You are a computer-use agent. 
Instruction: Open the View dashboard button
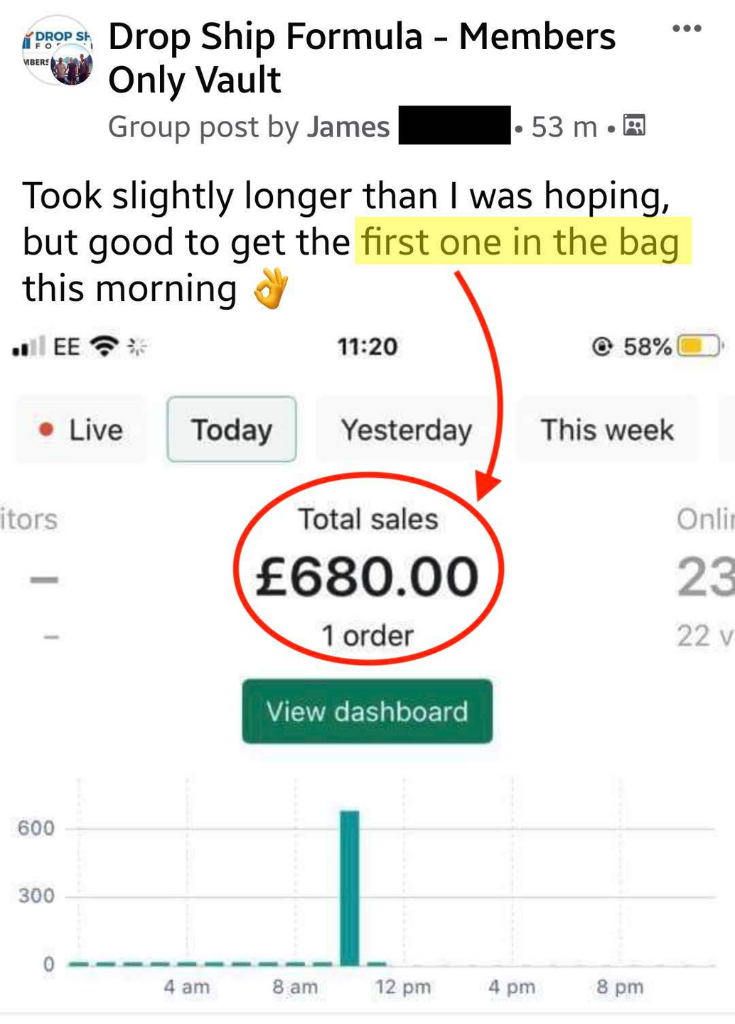click(367, 711)
